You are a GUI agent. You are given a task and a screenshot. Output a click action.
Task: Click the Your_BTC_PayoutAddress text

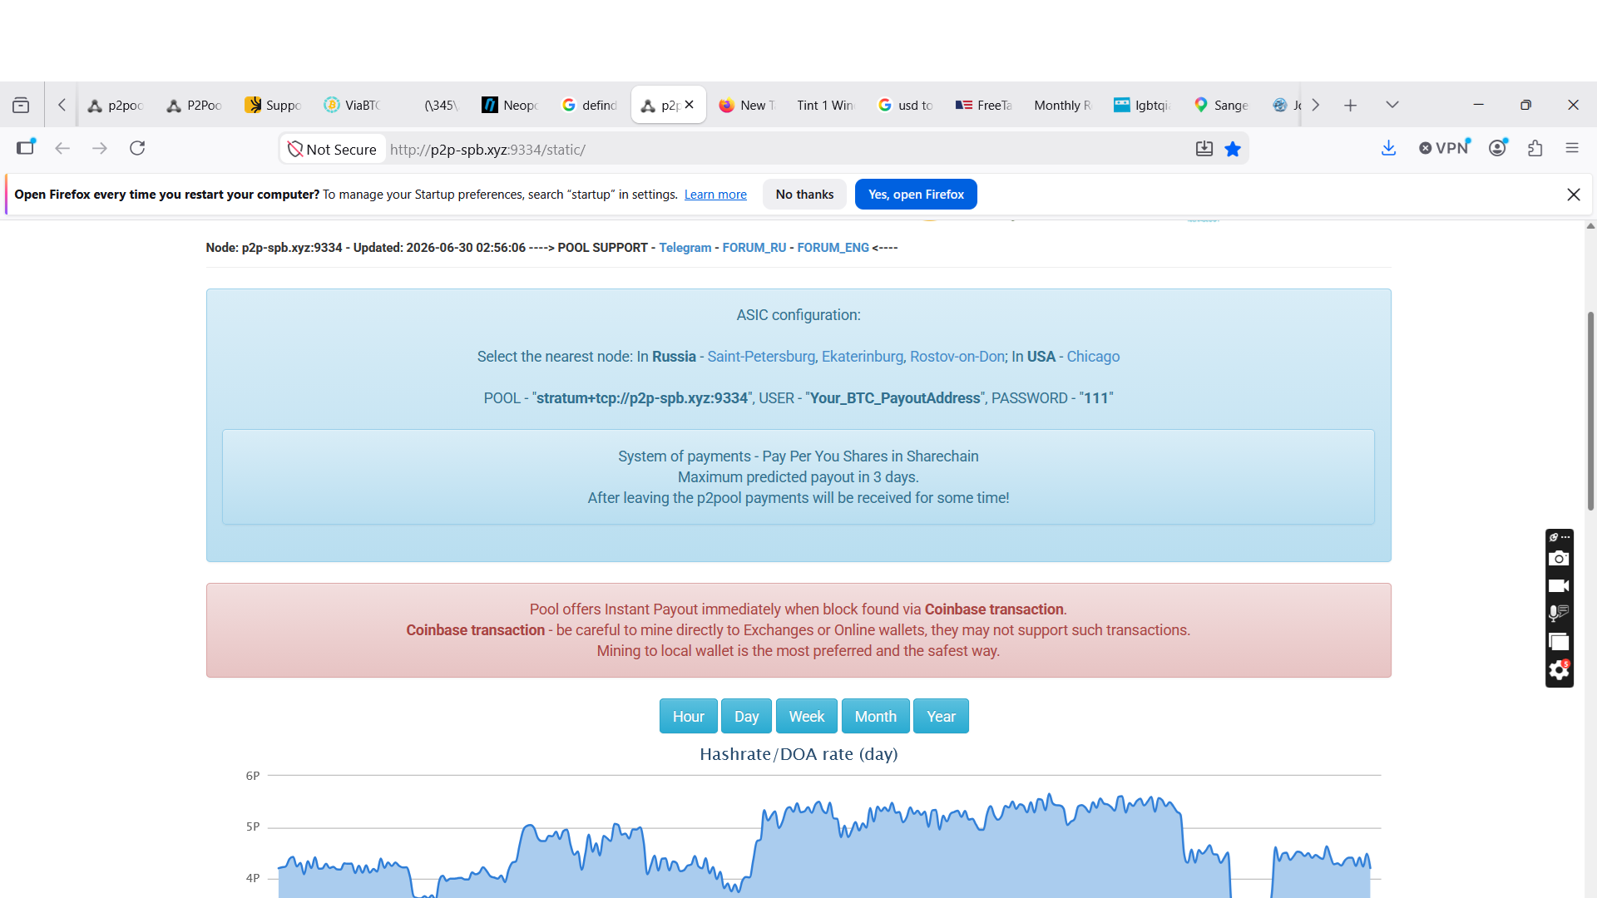[895, 398]
